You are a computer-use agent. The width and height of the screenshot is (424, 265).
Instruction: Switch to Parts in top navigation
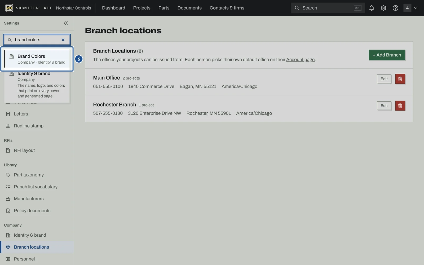coord(164,8)
